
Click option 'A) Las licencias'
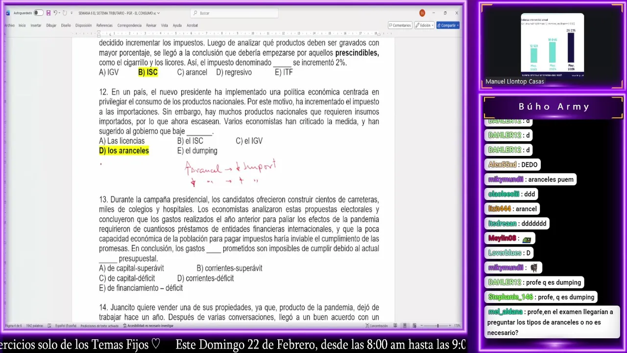122,141
